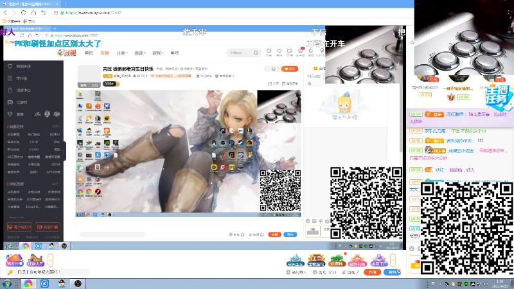Expand 全部 beside 网游竞技
The width and height of the screenshot is (514, 289).
[x=56, y=127]
